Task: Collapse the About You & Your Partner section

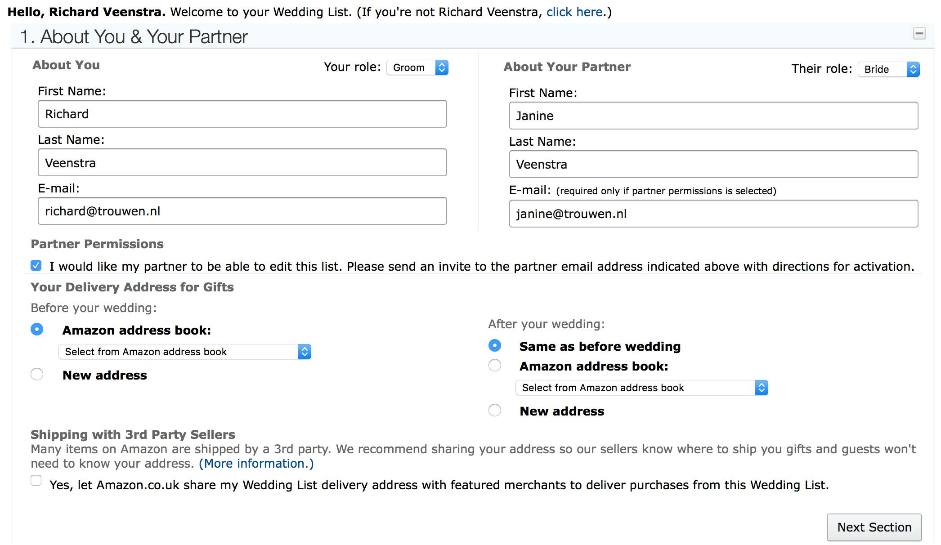Action: 919,34
